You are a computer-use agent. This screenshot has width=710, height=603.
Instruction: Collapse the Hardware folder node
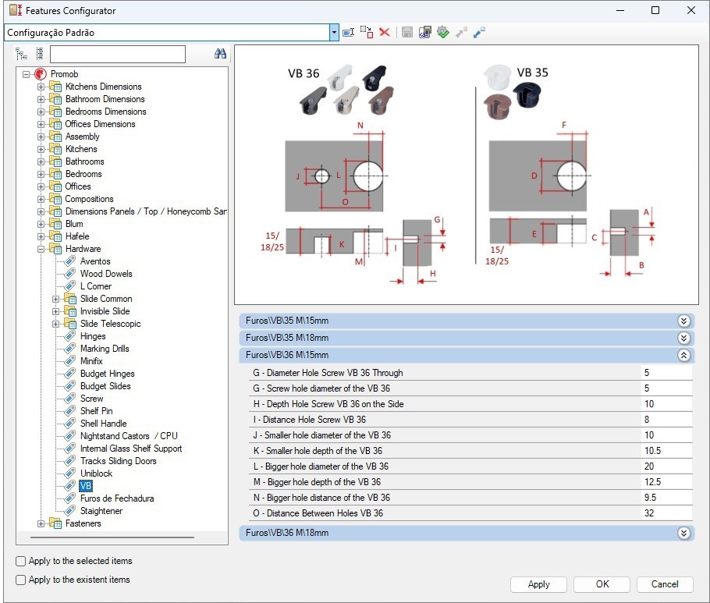(x=41, y=249)
